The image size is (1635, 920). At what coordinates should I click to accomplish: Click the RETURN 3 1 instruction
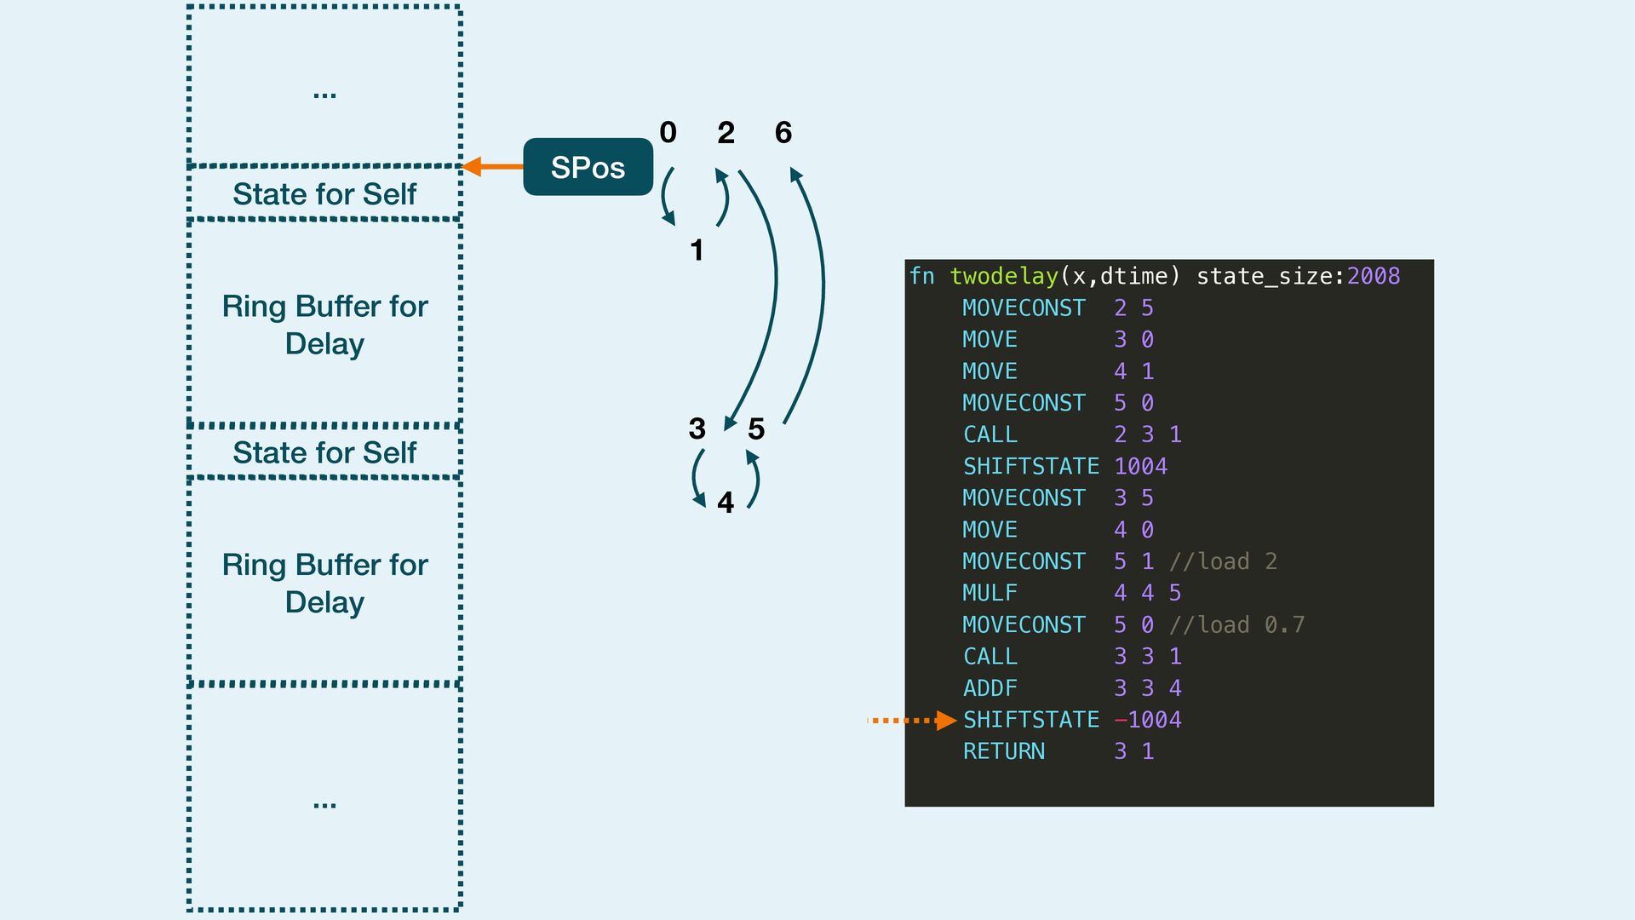point(1058,751)
